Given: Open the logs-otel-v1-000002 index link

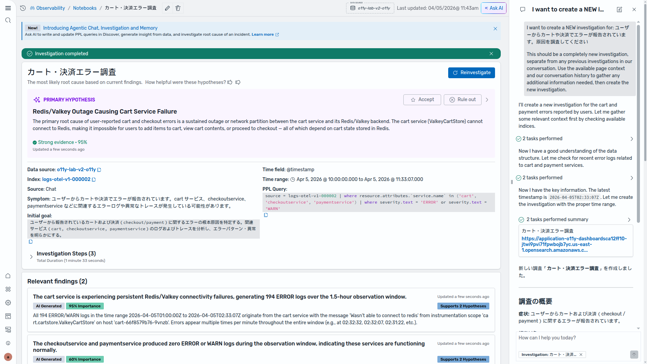Looking at the screenshot, I should (x=66, y=179).
